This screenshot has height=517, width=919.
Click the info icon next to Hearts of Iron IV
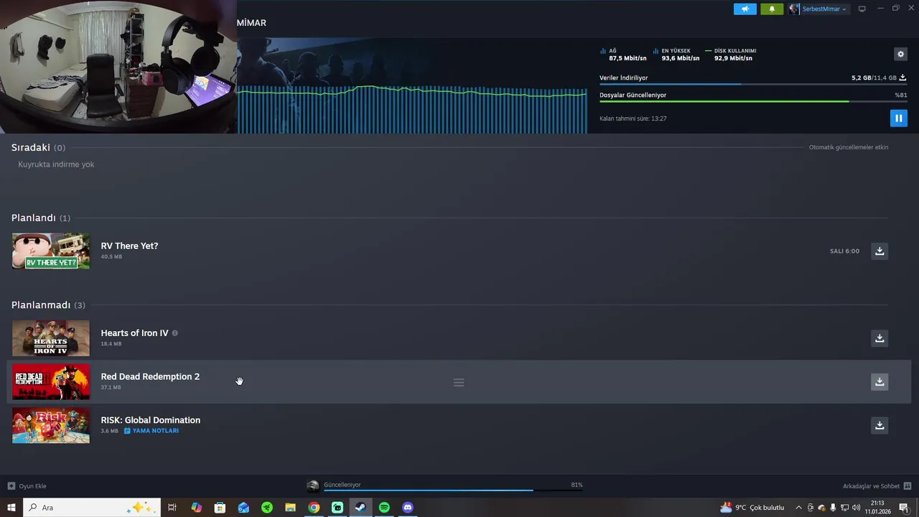point(174,333)
